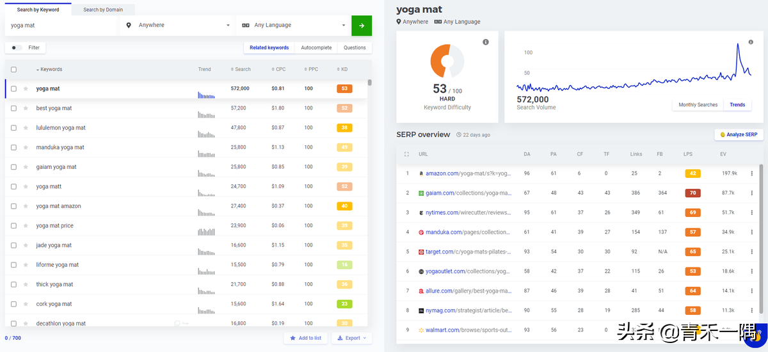Open the Search Volume chart info icon
Viewport: 768px width, 352px height.
[751, 42]
